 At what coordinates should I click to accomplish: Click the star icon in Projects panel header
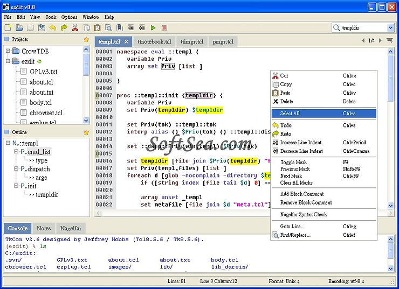[86, 39]
